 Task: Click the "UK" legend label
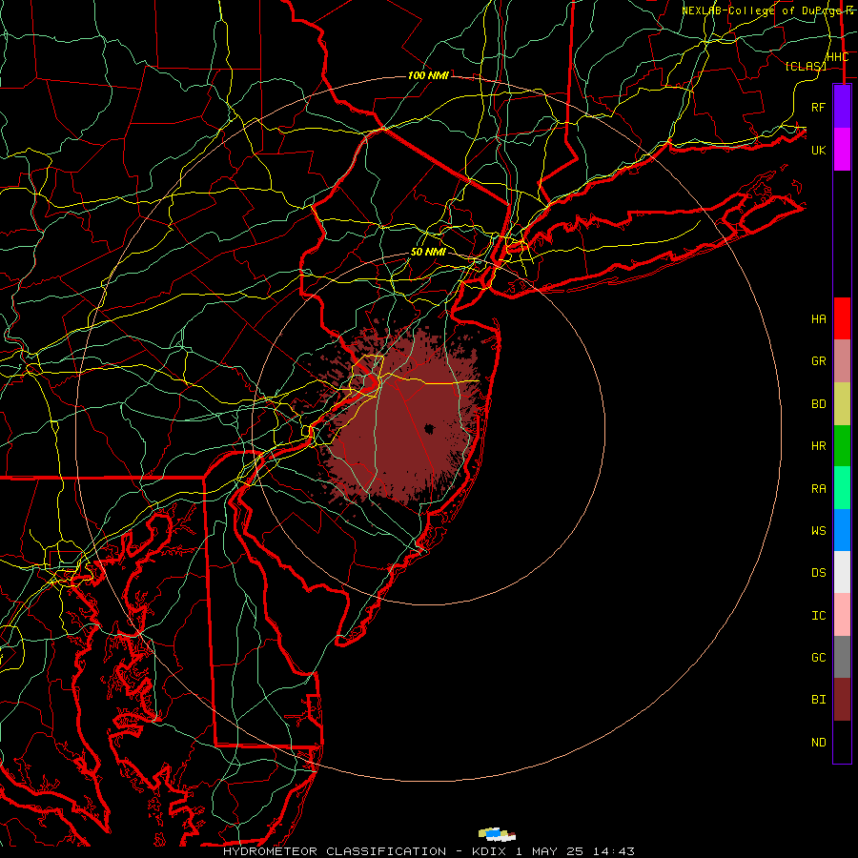[x=818, y=150]
